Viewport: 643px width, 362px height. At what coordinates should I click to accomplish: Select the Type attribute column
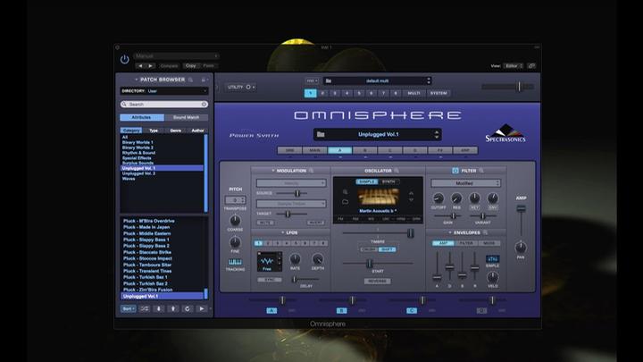(x=154, y=130)
